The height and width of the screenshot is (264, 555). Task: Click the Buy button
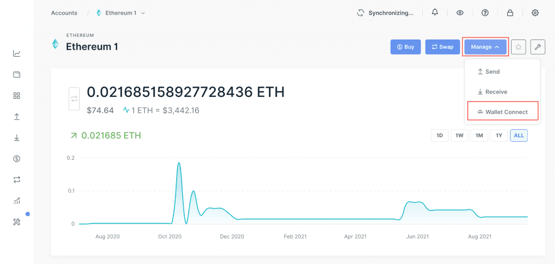pos(405,47)
